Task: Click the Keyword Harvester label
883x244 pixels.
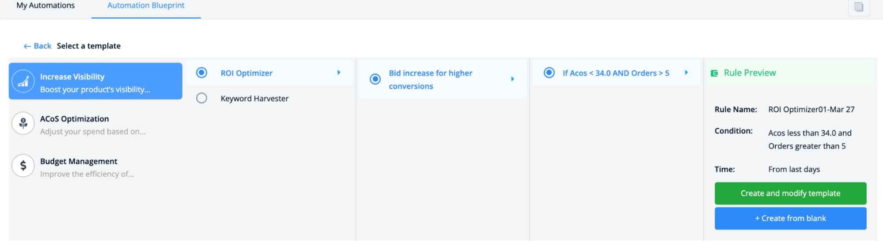Action: pos(254,99)
